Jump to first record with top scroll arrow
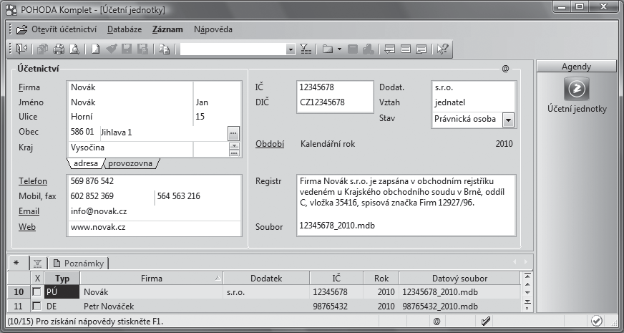 527,276
